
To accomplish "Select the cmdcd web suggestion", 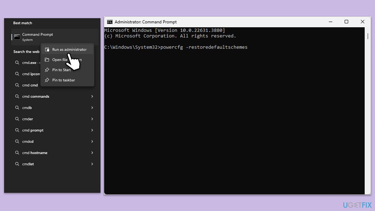I will click(x=55, y=142).
